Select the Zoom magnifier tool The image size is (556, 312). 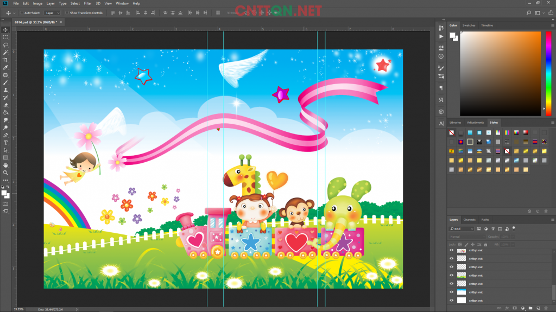pyautogui.click(x=5, y=173)
